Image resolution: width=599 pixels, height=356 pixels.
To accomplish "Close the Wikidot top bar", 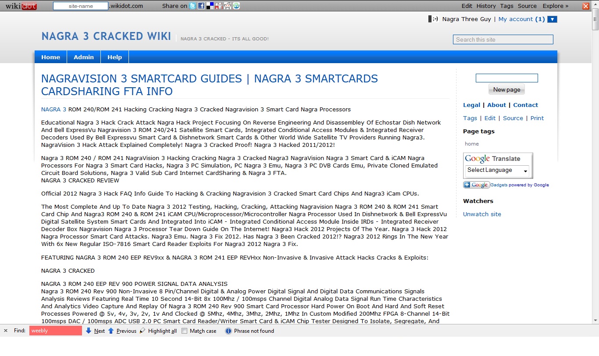I will tap(586, 6).
